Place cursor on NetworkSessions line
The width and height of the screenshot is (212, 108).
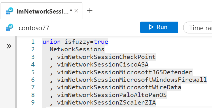(77, 49)
